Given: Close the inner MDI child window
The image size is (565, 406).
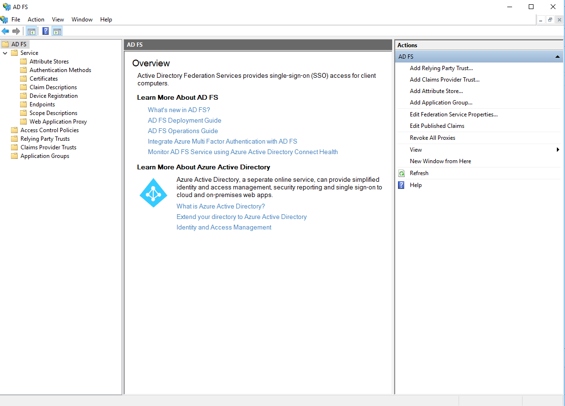Looking at the screenshot, I should (559, 20).
